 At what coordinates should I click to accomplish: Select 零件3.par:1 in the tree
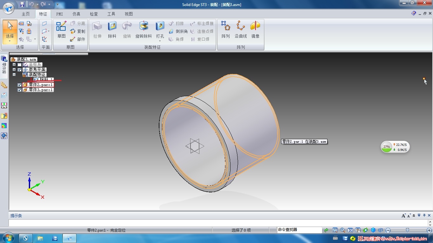tap(38, 90)
